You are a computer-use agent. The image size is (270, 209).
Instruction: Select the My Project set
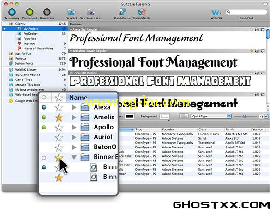[x=35, y=29]
